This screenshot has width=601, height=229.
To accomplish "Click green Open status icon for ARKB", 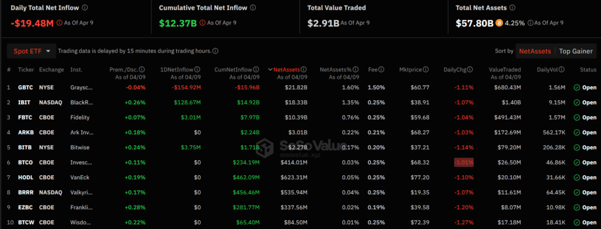I will pos(577,132).
